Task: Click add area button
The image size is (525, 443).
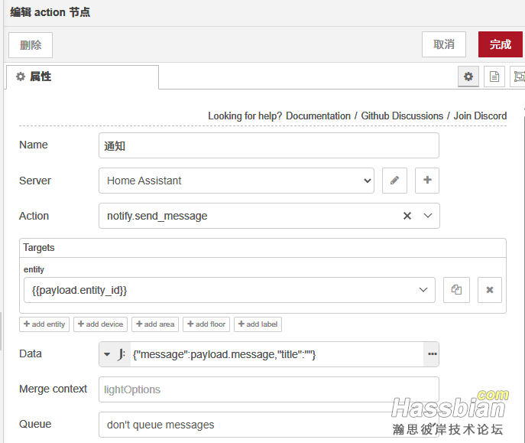Action: coord(155,324)
